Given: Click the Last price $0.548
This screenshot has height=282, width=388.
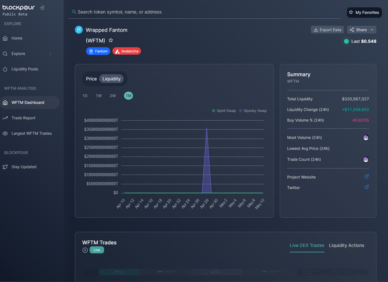Looking at the screenshot, I should click(x=369, y=41).
